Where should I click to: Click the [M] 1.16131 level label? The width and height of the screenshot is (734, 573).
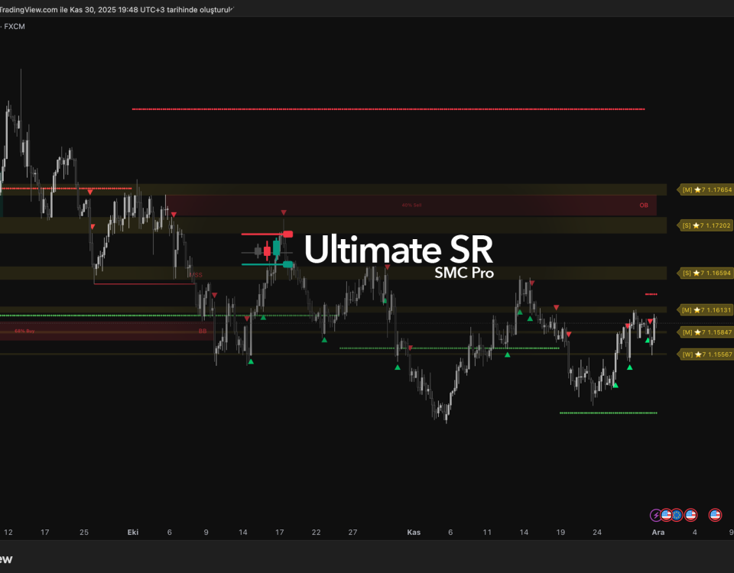tap(706, 310)
